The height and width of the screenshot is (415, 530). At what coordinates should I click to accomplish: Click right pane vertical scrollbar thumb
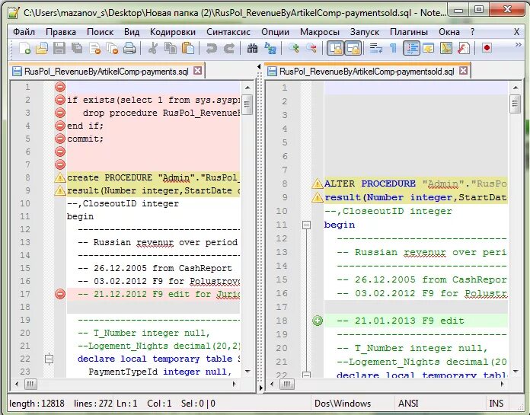click(x=515, y=104)
